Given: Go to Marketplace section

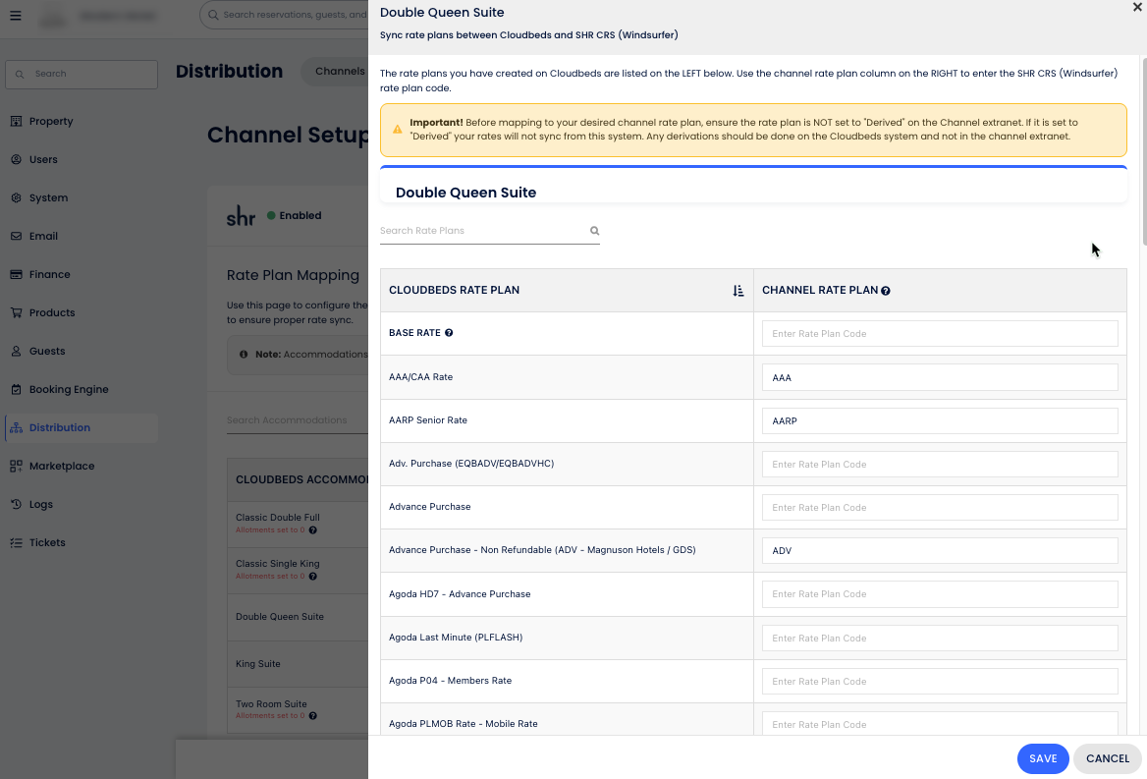Looking at the screenshot, I should pyautogui.click(x=62, y=466).
